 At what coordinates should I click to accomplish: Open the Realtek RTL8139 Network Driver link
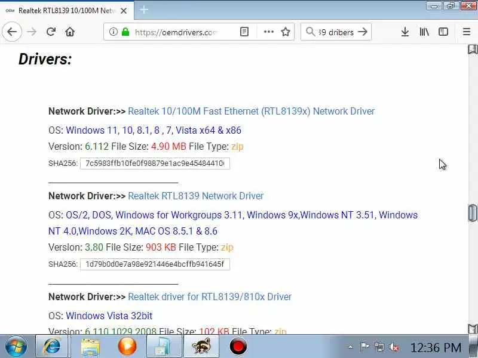(196, 196)
